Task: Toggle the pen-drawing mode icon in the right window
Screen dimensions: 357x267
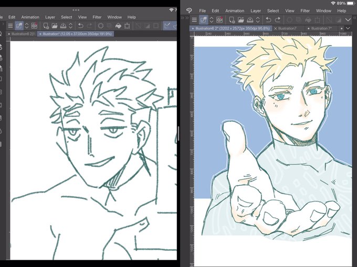Action: click(203, 20)
